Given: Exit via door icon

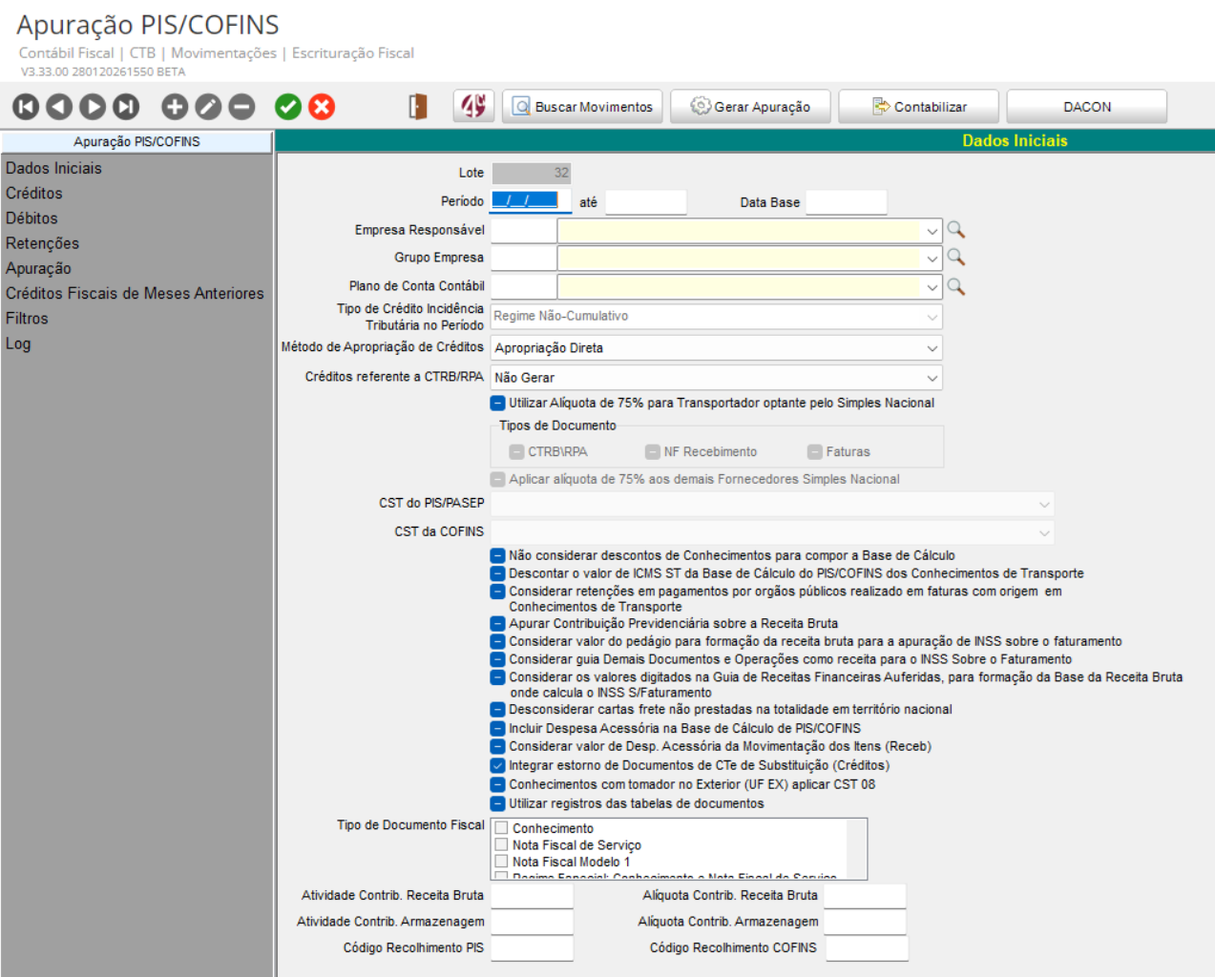Looking at the screenshot, I should 418,107.
